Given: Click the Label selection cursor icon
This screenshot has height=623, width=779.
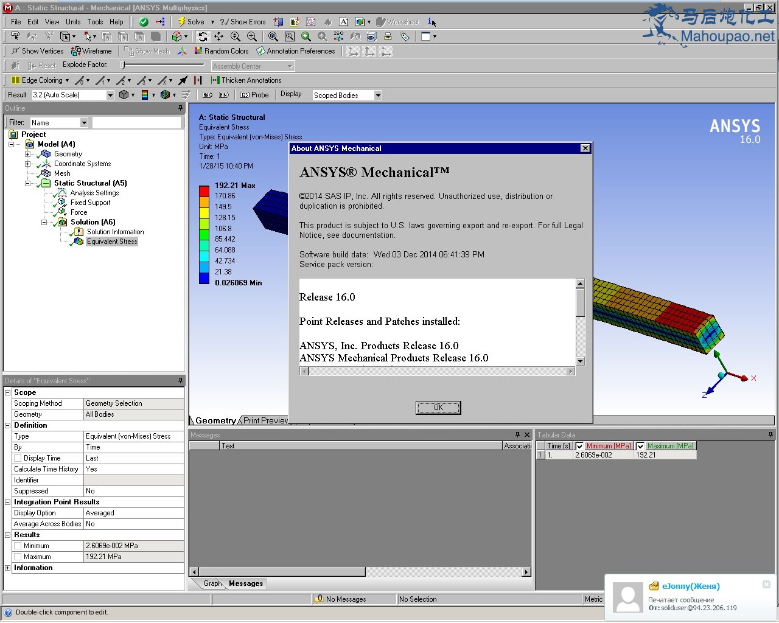Looking at the screenshot, I should point(15,37).
